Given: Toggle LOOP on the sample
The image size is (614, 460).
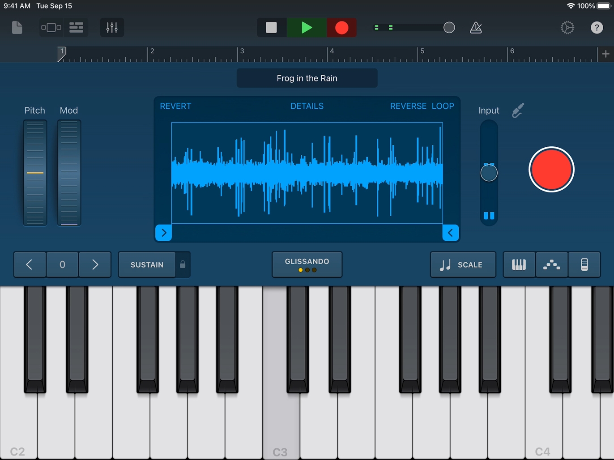Looking at the screenshot, I should (x=443, y=106).
